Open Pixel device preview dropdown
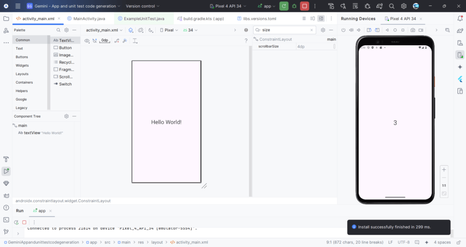The image size is (466, 247). point(169,30)
